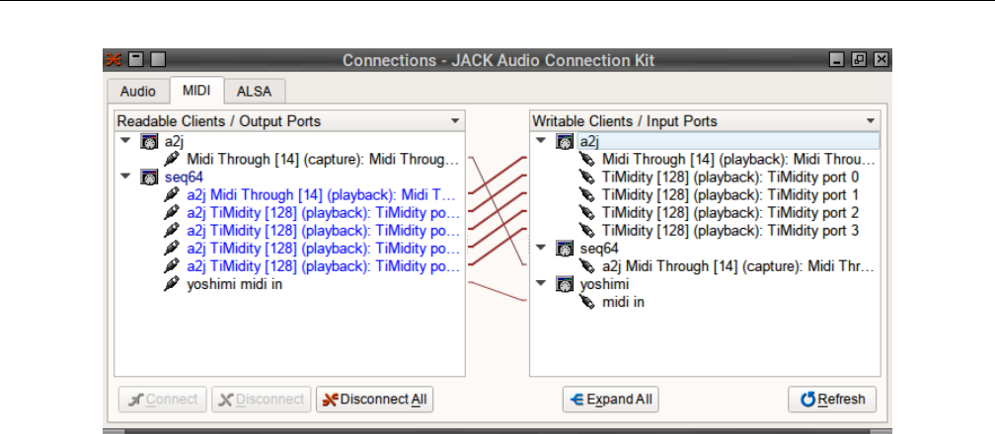Click the a2j client icon in Writable Clients
The image size is (995, 434).
(x=565, y=141)
